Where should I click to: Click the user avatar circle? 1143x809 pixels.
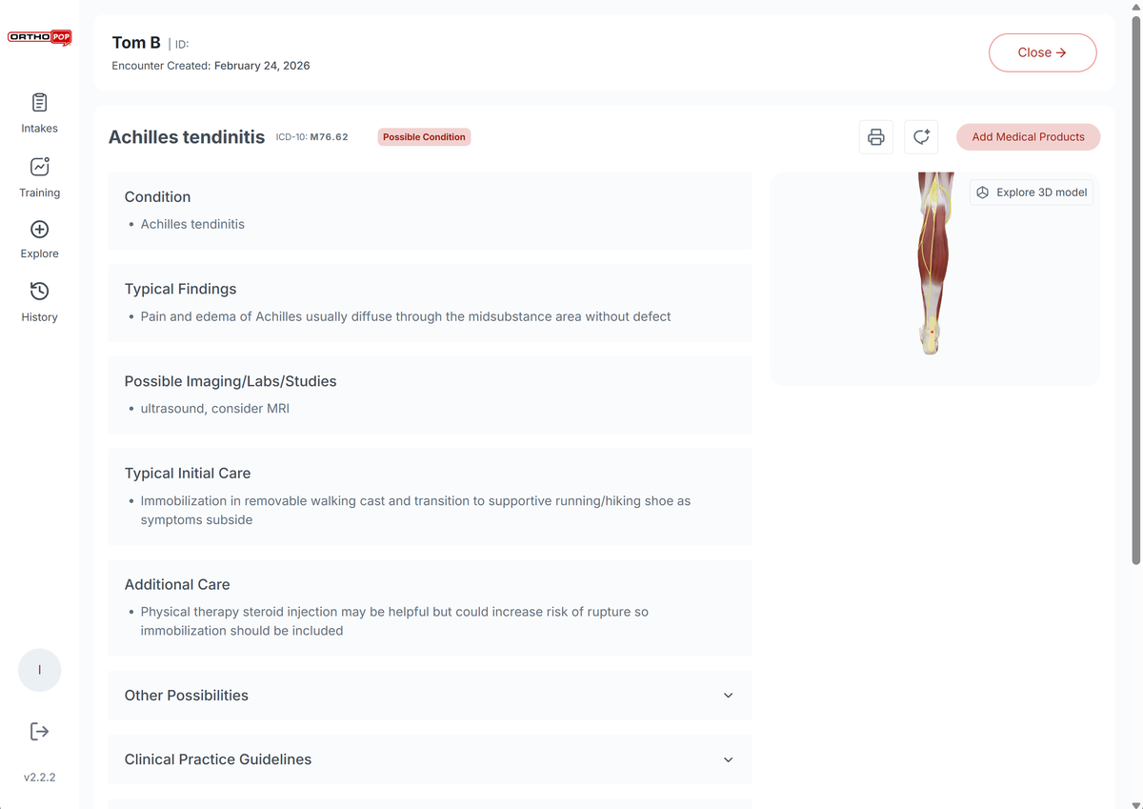40,670
